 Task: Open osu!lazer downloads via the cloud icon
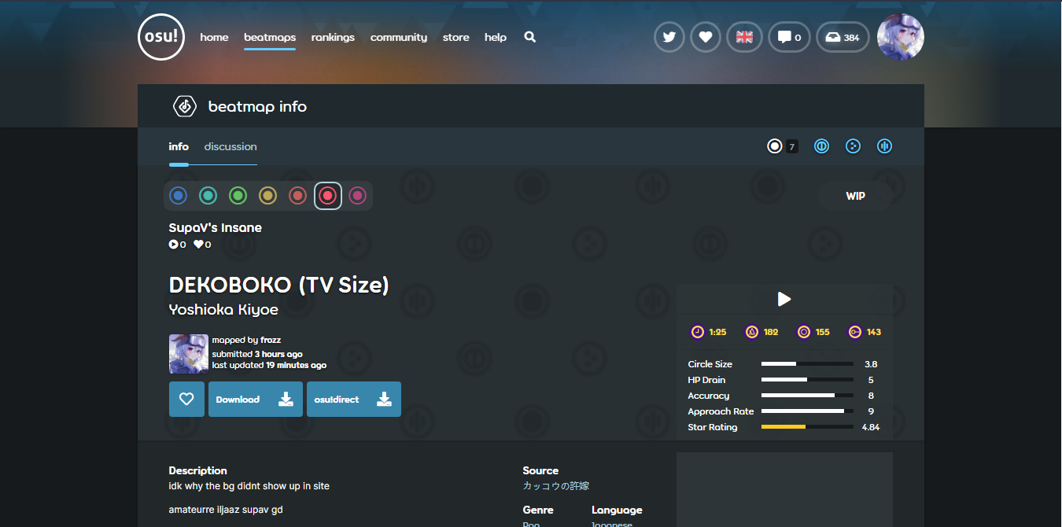(843, 37)
